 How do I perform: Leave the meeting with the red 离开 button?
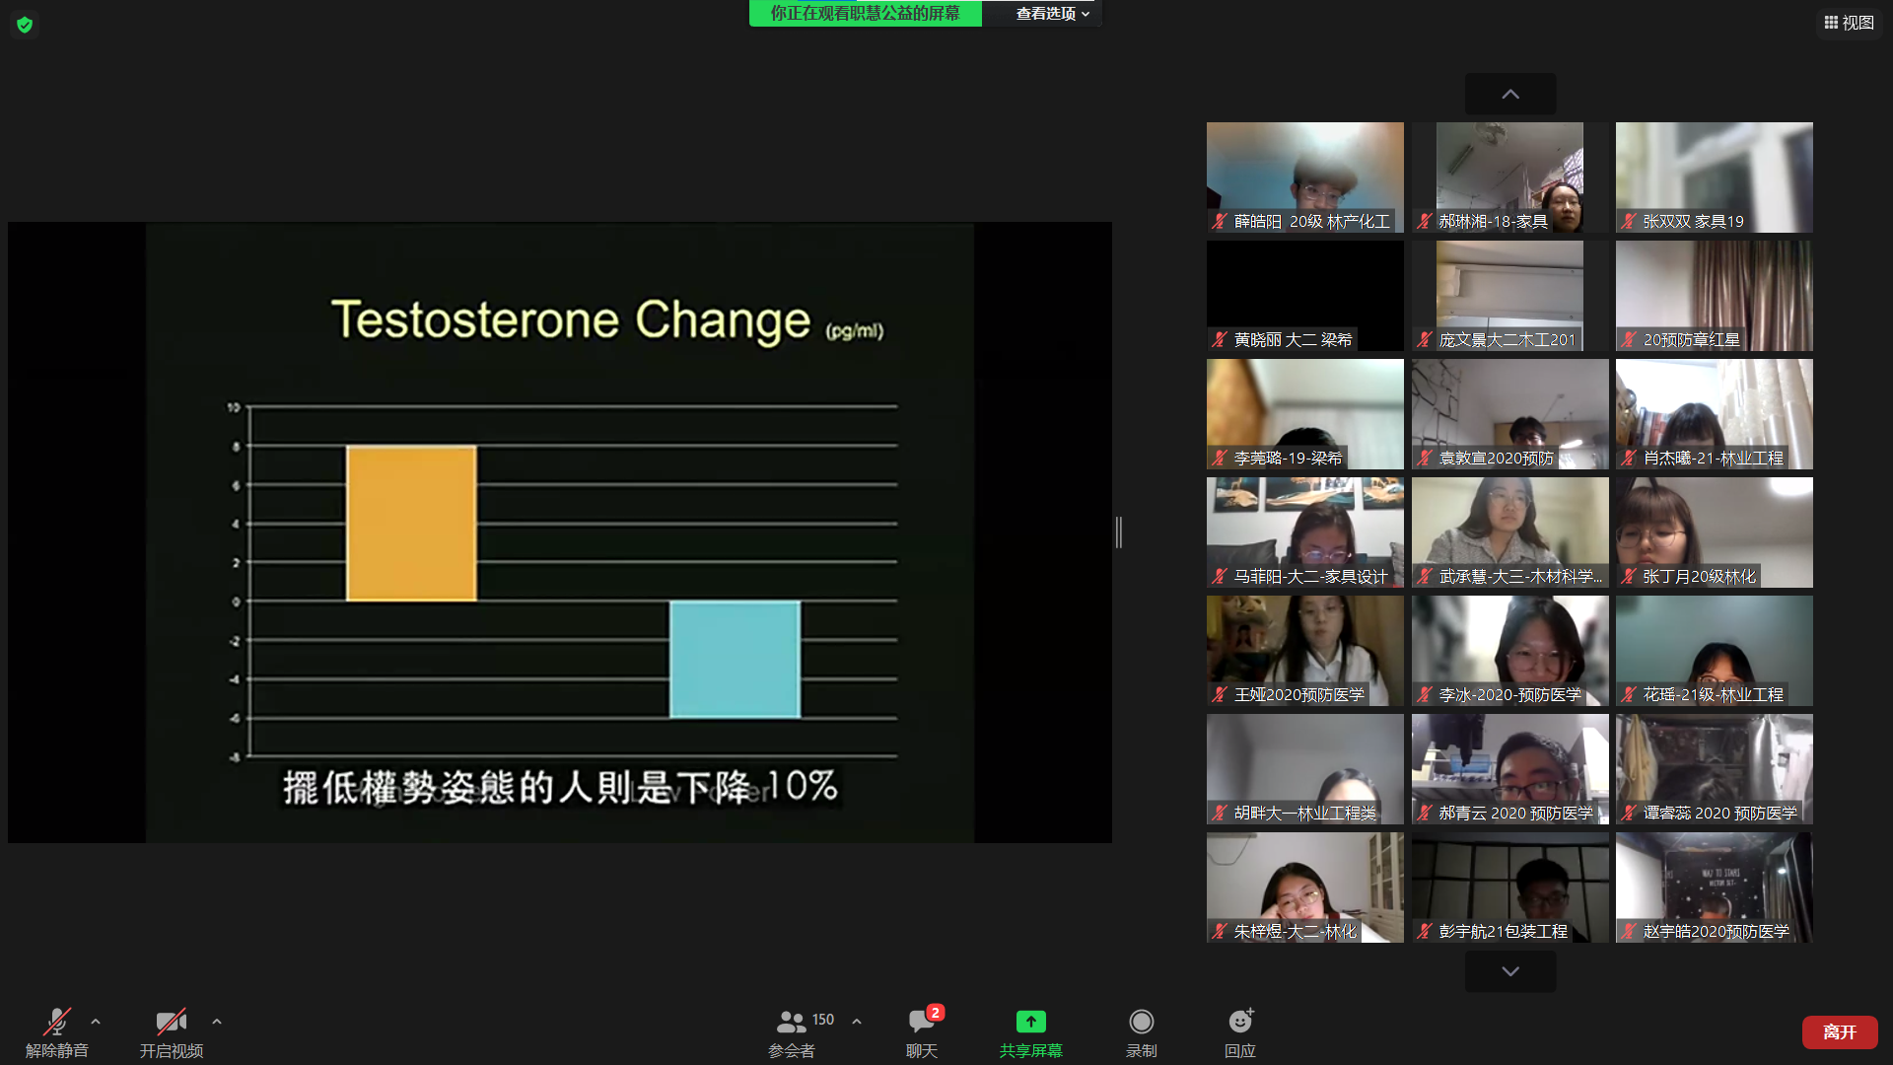pos(1839,1031)
